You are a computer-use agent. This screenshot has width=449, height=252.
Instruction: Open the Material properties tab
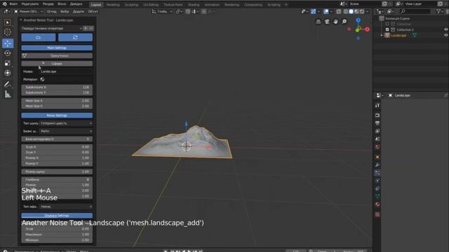[377, 204]
